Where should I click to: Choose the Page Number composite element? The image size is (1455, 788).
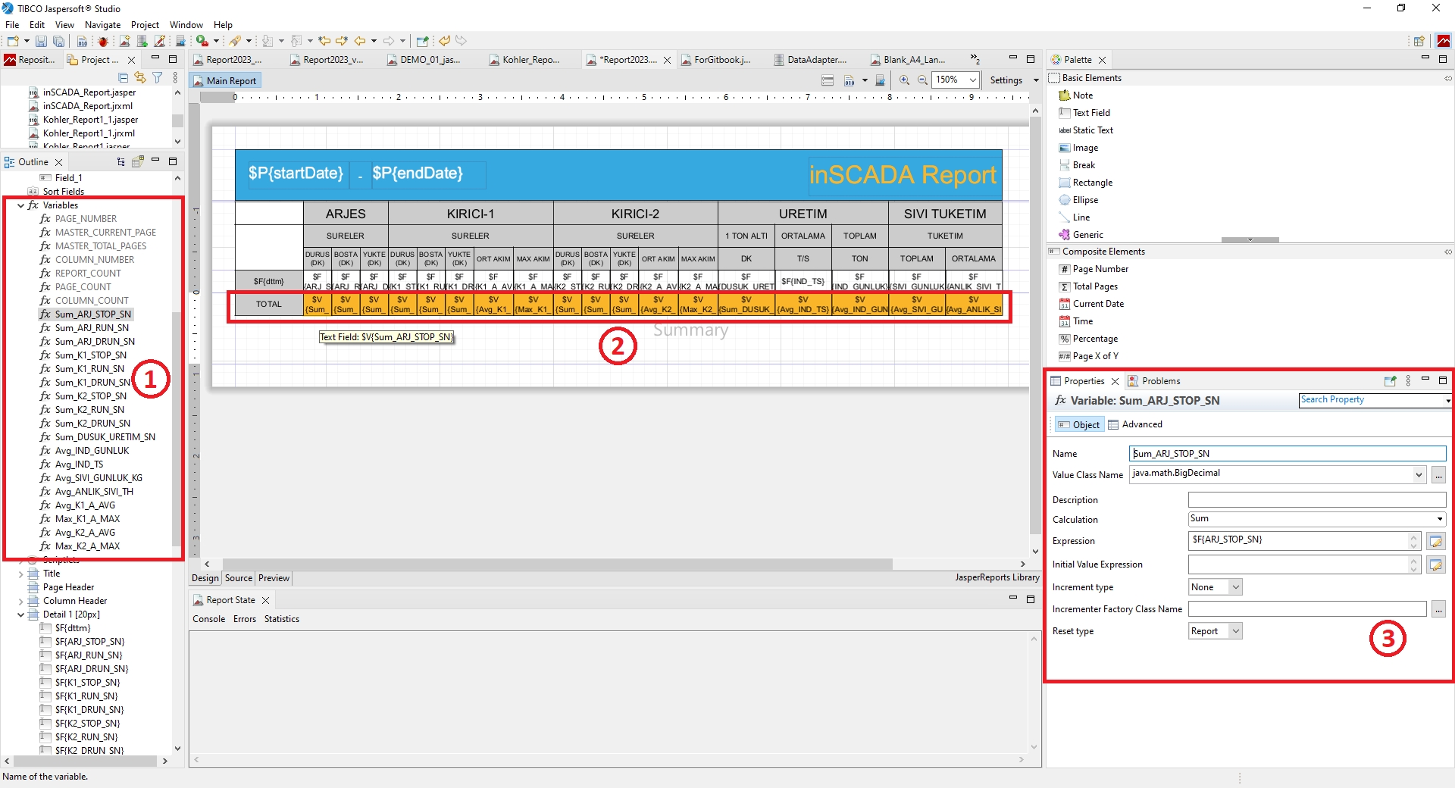(x=1100, y=269)
